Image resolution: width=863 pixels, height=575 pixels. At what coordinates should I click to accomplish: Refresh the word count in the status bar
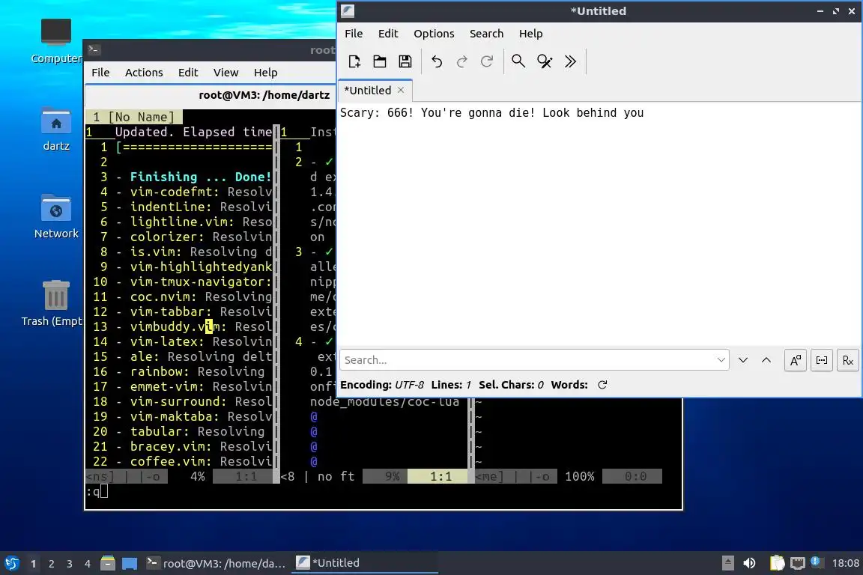(x=602, y=385)
